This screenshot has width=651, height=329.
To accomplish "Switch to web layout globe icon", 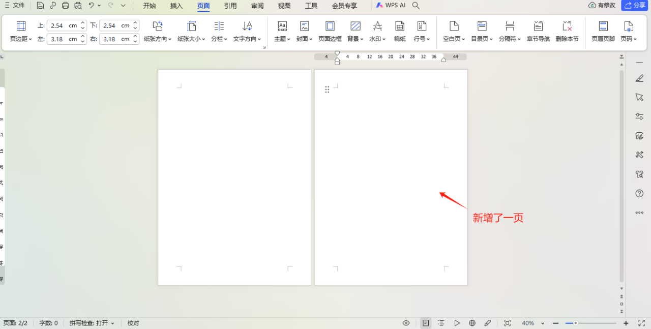I will (x=472, y=323).
